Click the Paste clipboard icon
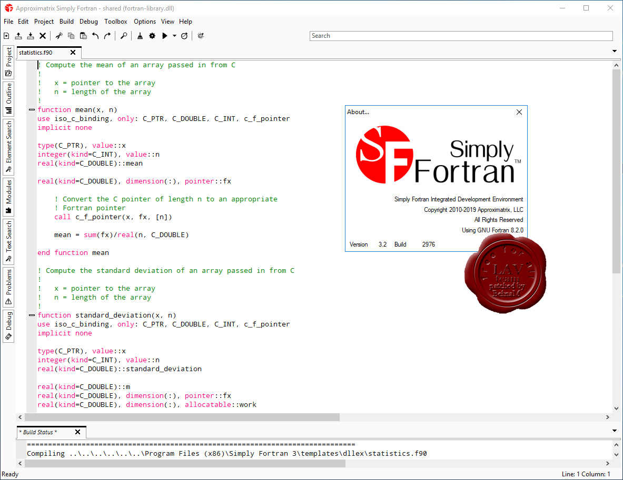623x480 pixels. click(x=83, y=36)
